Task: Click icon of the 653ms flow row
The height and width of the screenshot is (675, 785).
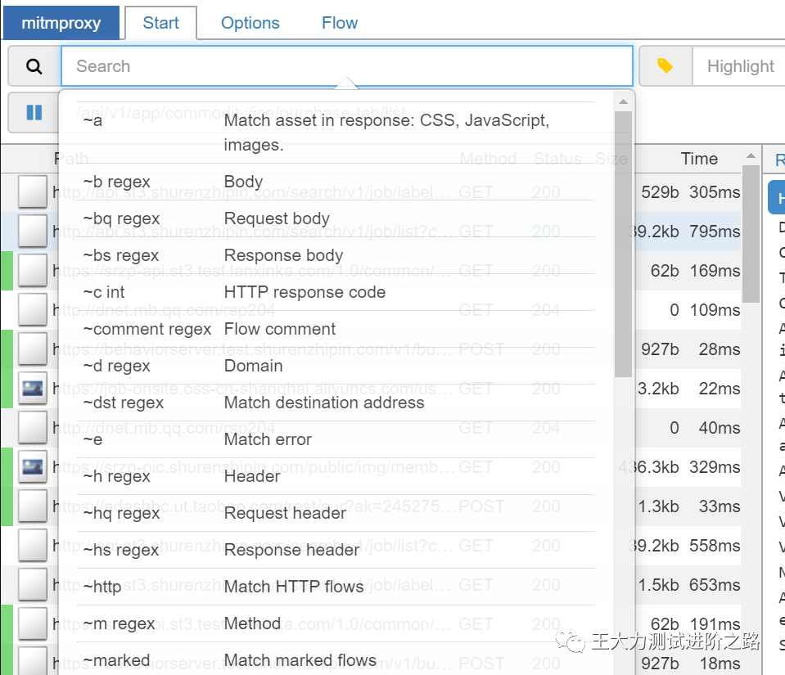Action: 33,585
